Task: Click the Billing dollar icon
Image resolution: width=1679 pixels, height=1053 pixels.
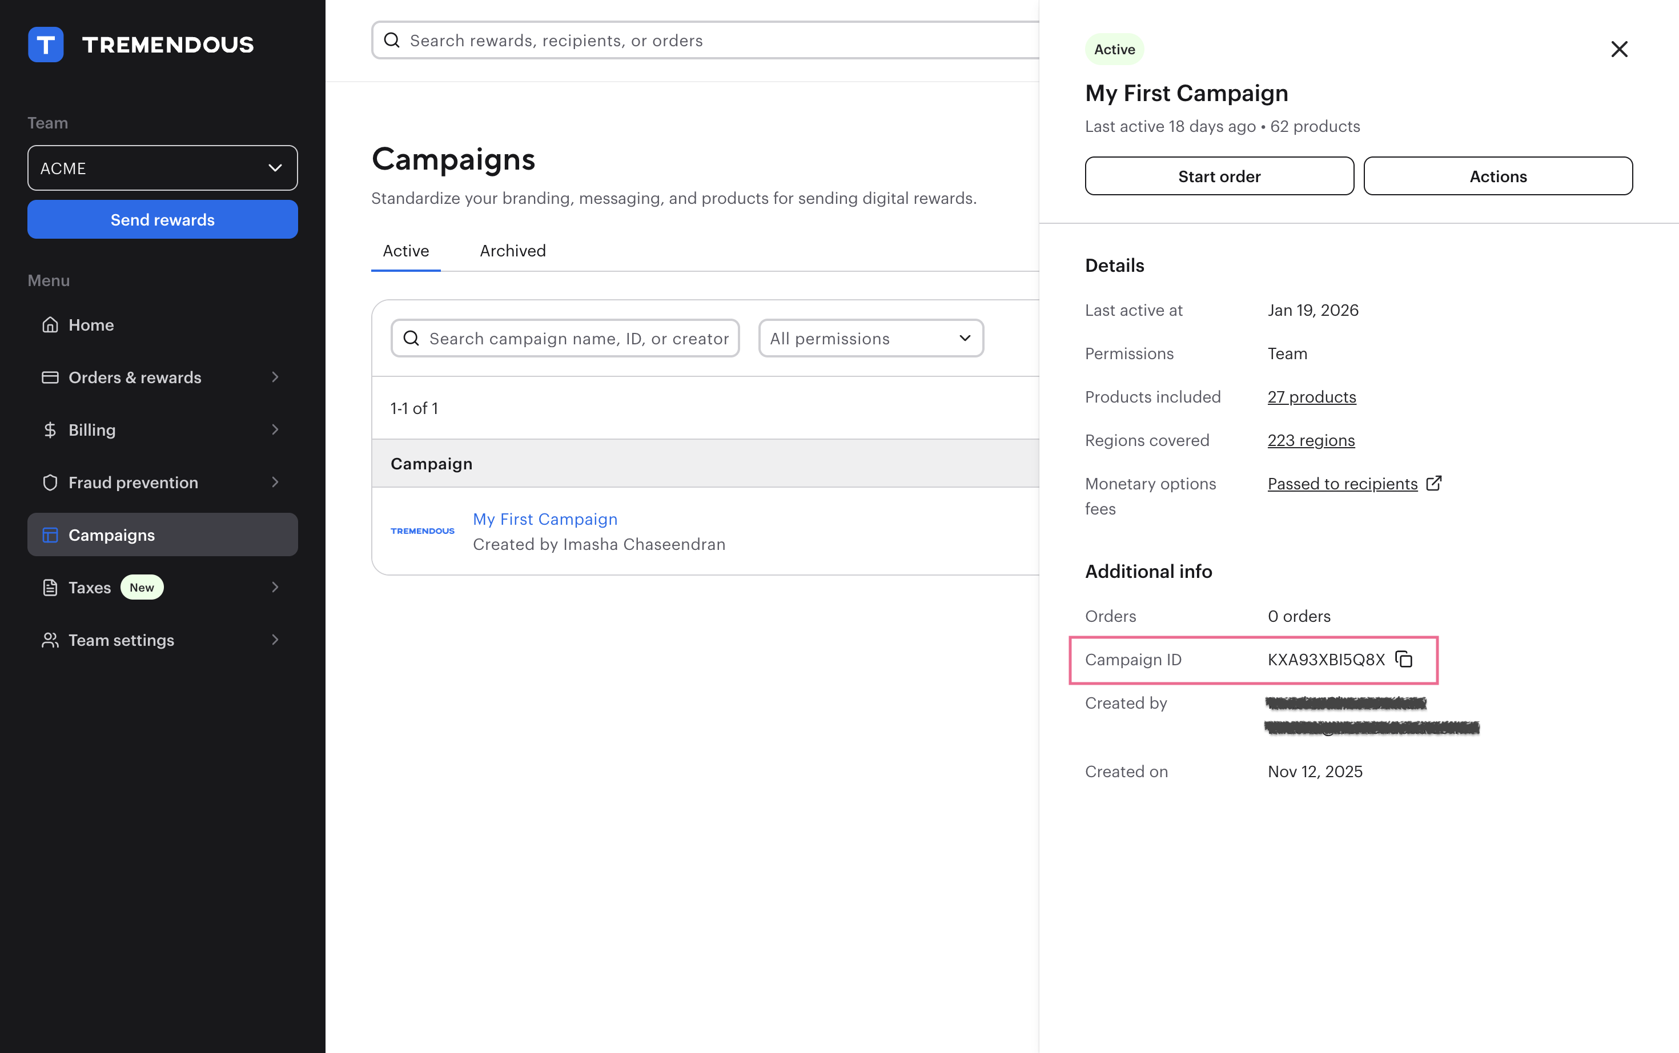Action: point(50,429)
